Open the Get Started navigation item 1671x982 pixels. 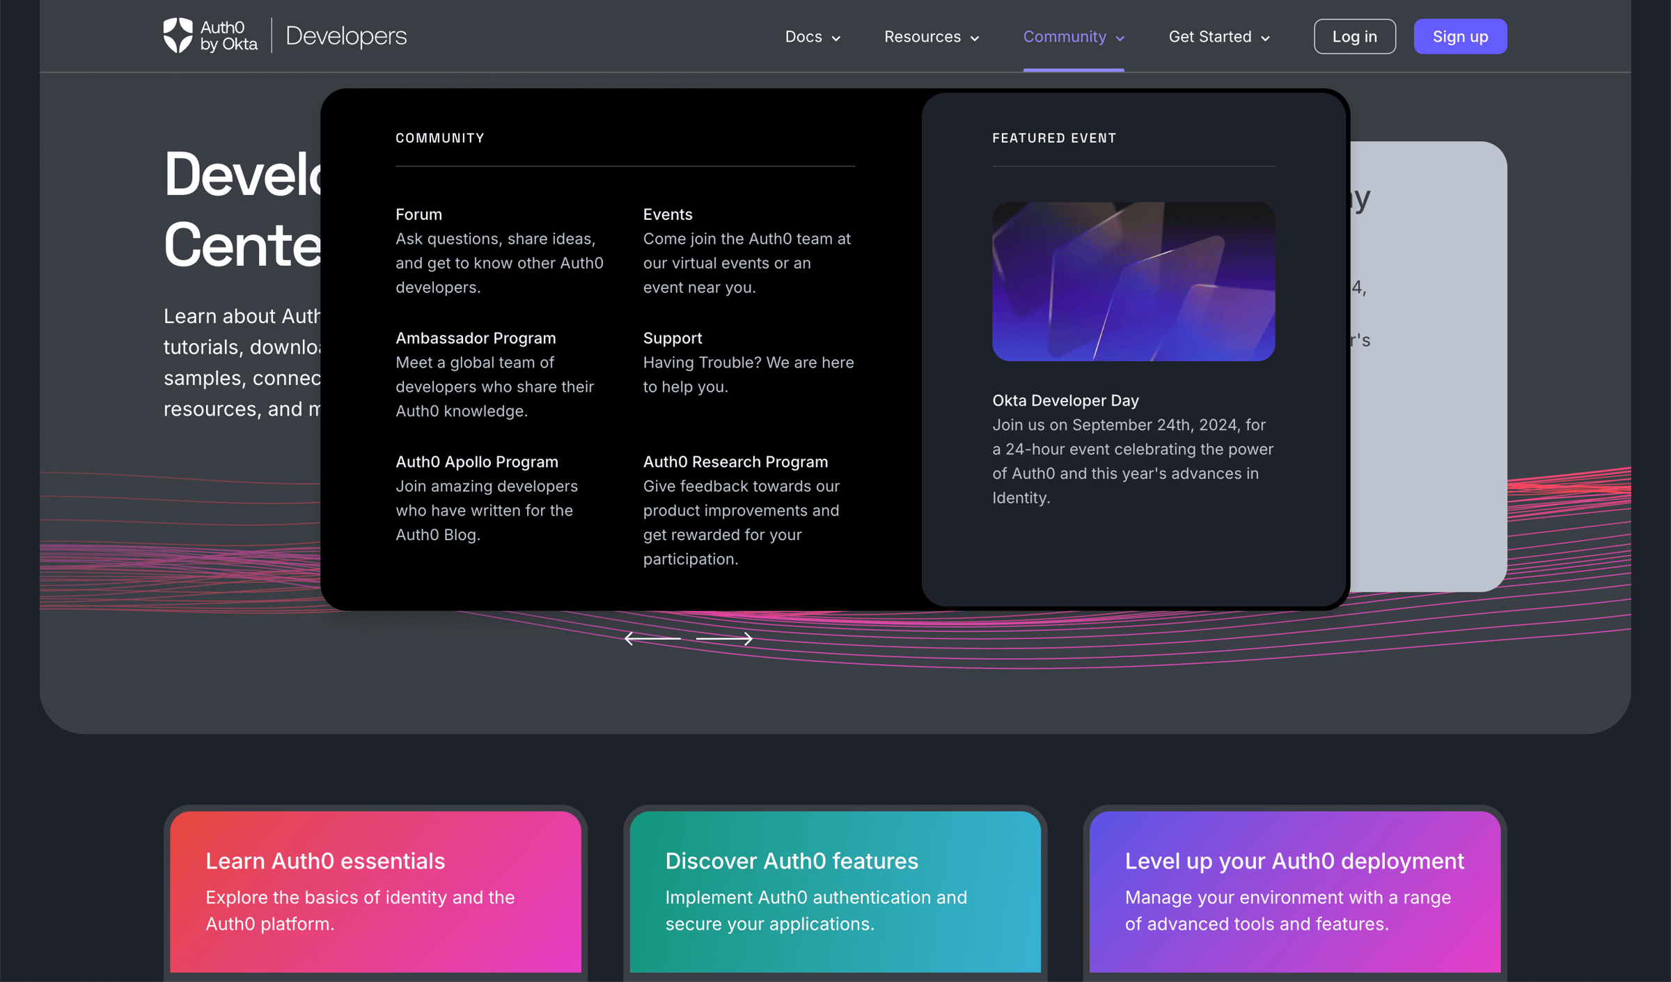pyautogui.click(x=1219, y=36)
